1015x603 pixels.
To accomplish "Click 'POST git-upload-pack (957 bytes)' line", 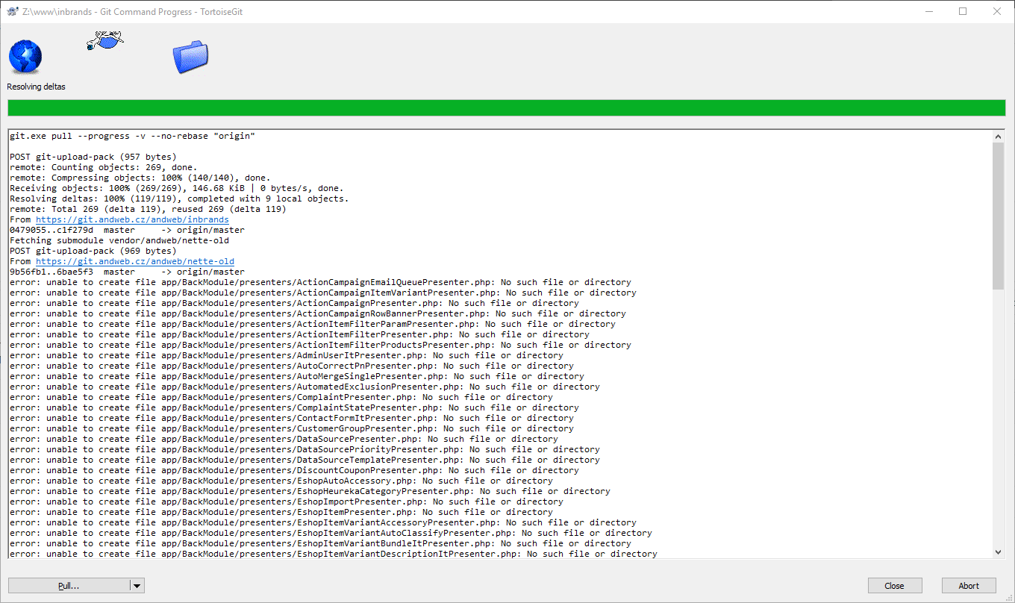I will 93,157.
